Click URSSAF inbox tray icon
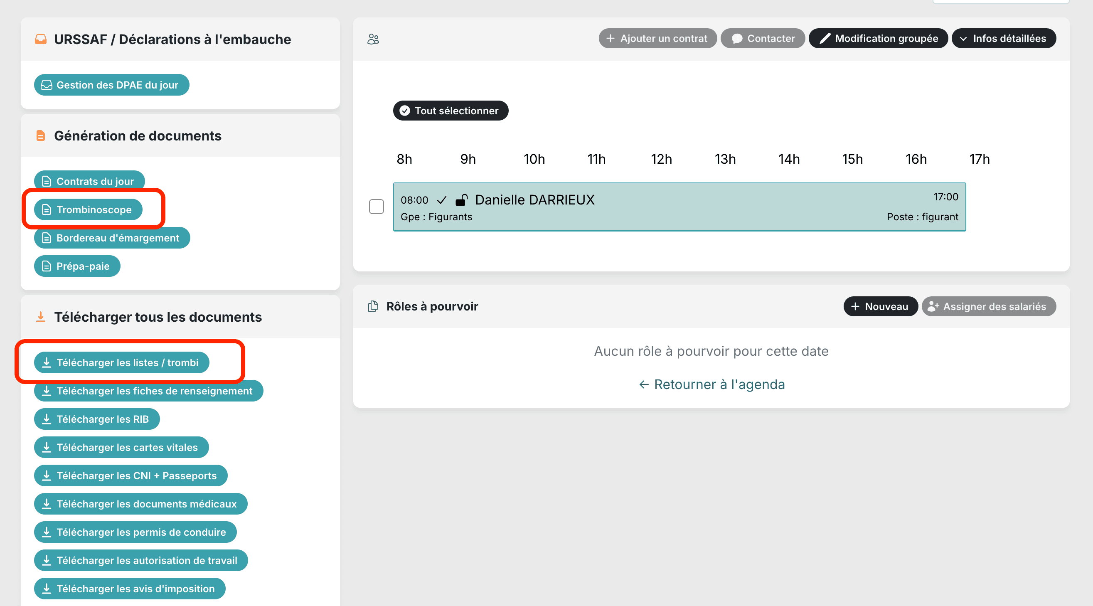The image size is (1093, 606). (x=41, y=39)
